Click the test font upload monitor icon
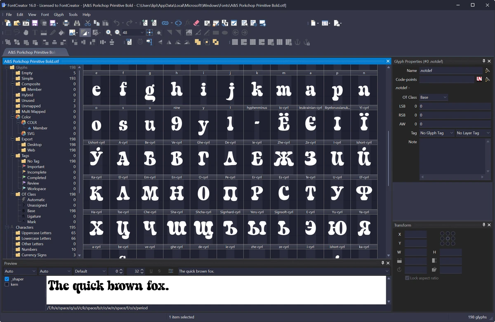This screenshot has width=495, height=322. [x=262, y=23]
